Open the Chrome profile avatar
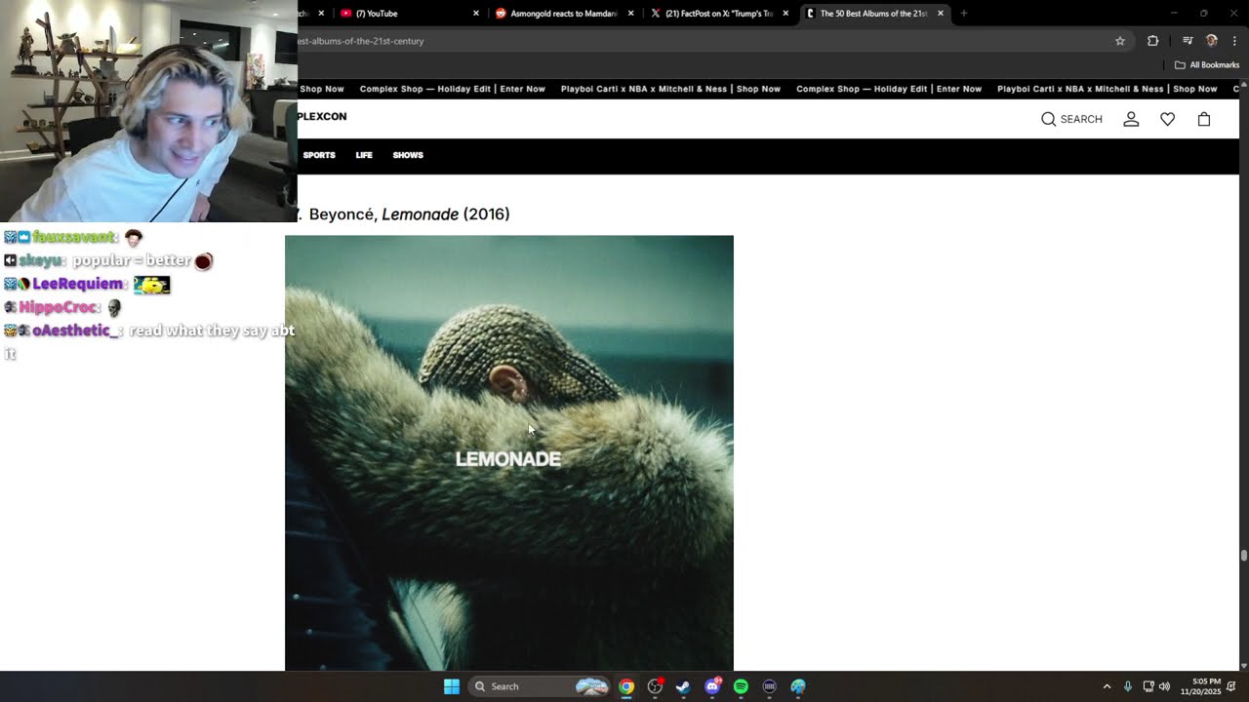Image resolution: width=1249 pixels, height=702 pixels. click(x=1212, y=41)
